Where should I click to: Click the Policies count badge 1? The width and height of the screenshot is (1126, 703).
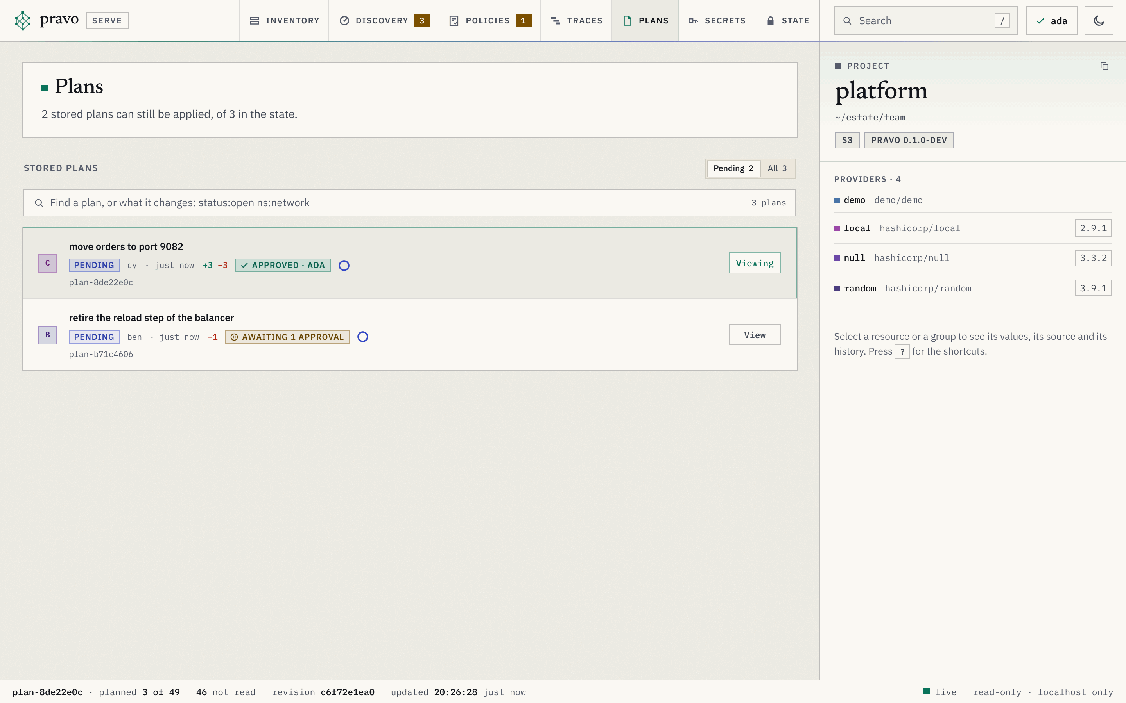524,20
